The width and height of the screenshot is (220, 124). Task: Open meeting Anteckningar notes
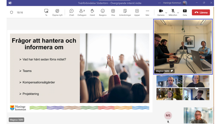point(125,12)
